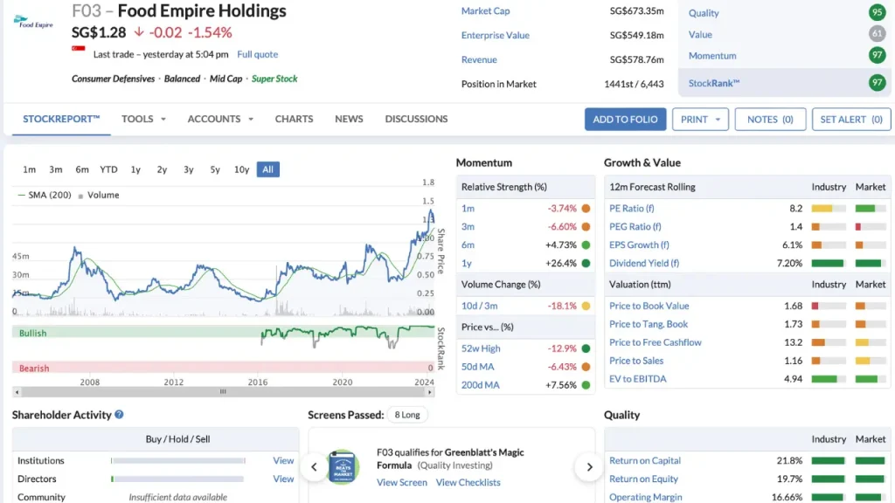Viewport: 895px width, 503px height.
Task: Select the 1m chart range
Action: click(x=29, y=169)
